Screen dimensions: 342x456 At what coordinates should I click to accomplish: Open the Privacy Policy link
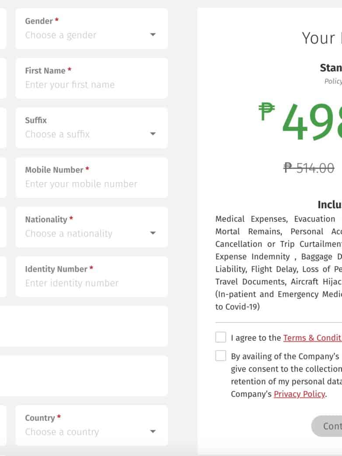click(x=299, y=394)
